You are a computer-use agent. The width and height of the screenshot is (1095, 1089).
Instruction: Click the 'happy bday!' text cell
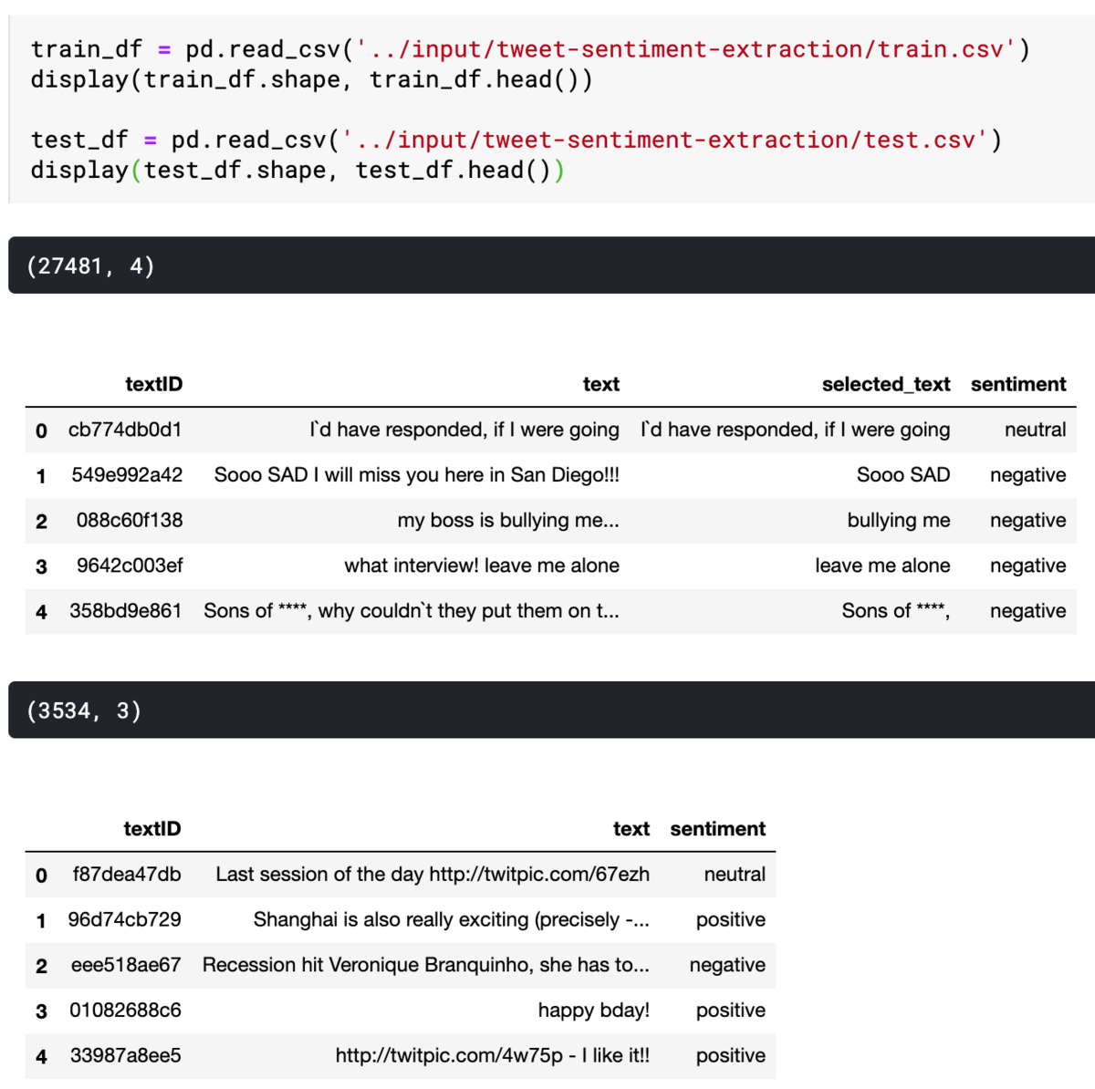tap(594, 1011)
